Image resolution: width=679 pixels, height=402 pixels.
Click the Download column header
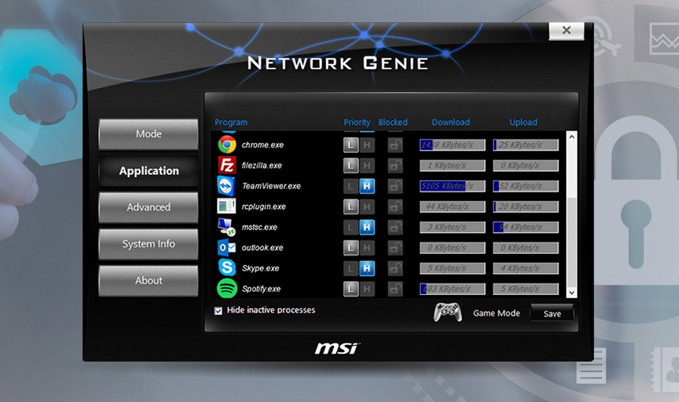[451, 122]
